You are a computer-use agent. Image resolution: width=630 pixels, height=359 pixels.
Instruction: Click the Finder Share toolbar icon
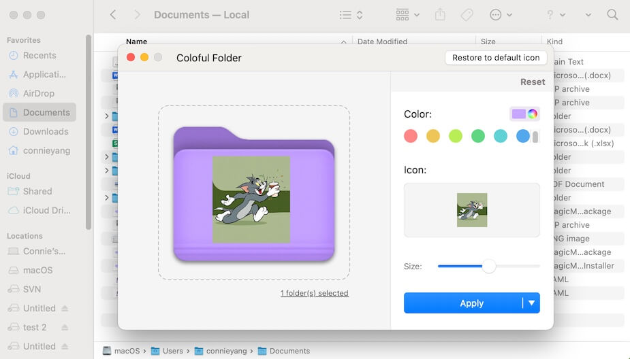[x=441, y=15]
